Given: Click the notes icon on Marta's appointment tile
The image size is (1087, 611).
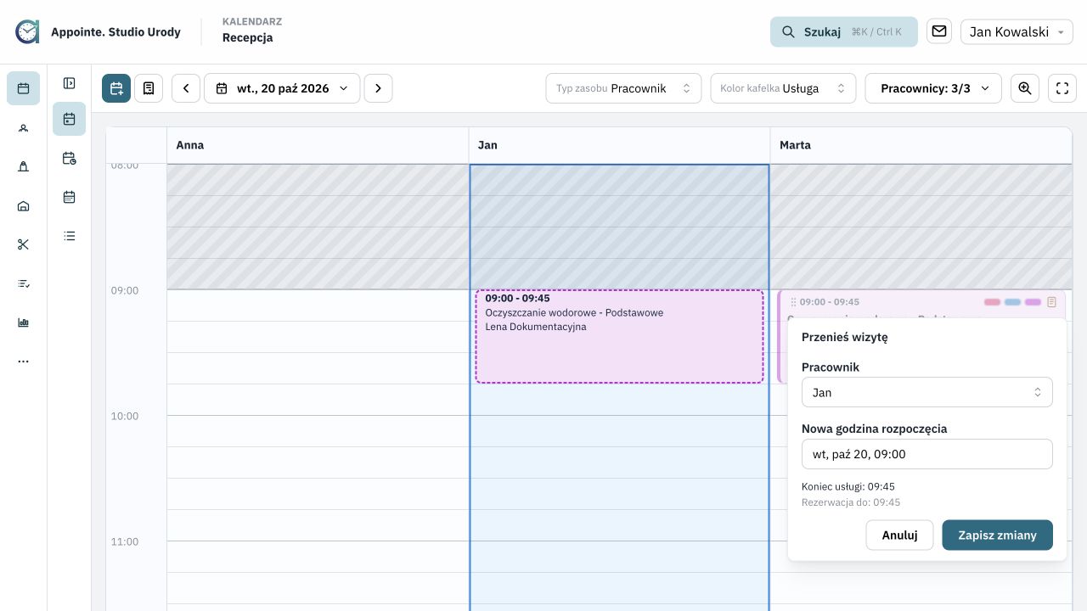Looking at the screenshot, I should tap(1051, 302).
